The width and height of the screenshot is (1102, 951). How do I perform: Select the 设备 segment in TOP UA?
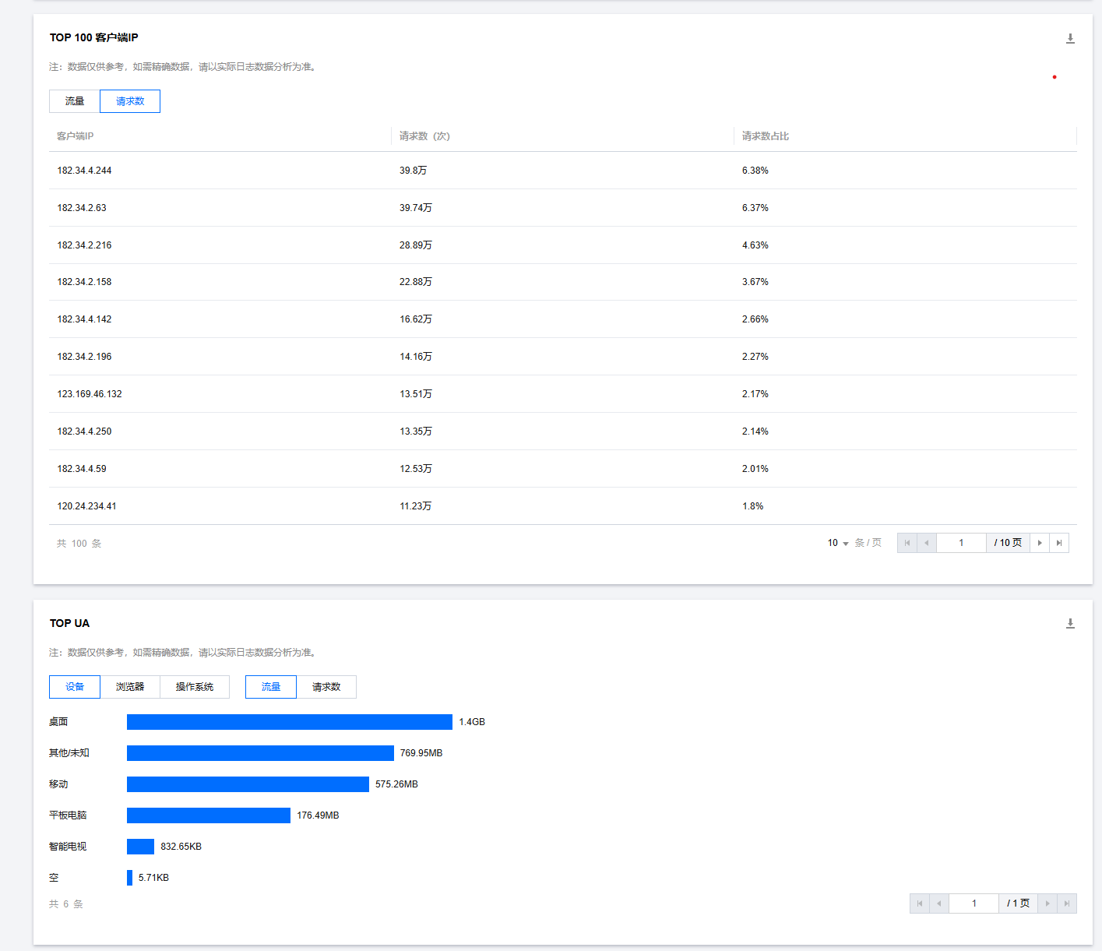(75, 687)
